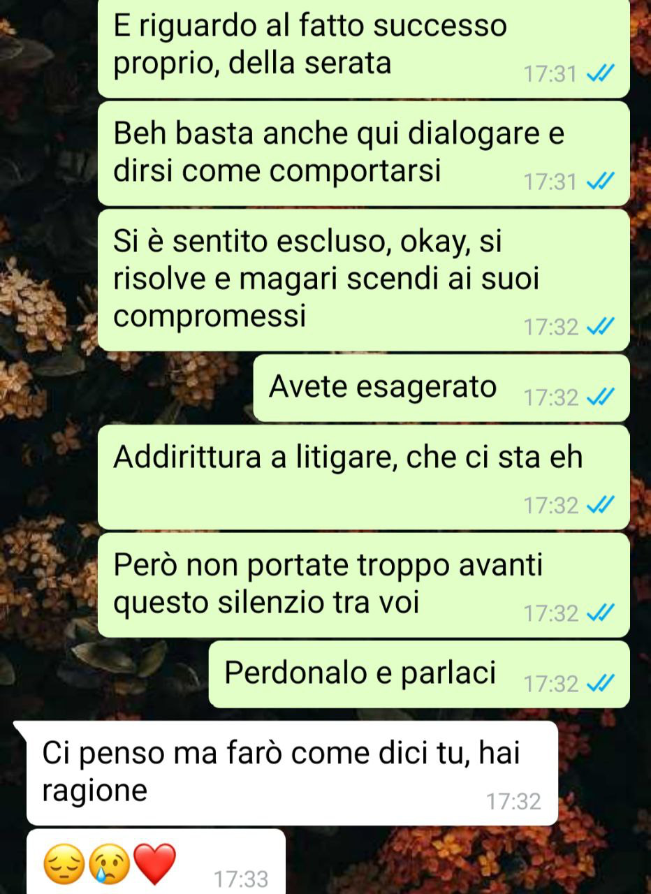
Task: Click read-receipt ticks on 'Avete esagerato' message
Action: pos(601,398)
